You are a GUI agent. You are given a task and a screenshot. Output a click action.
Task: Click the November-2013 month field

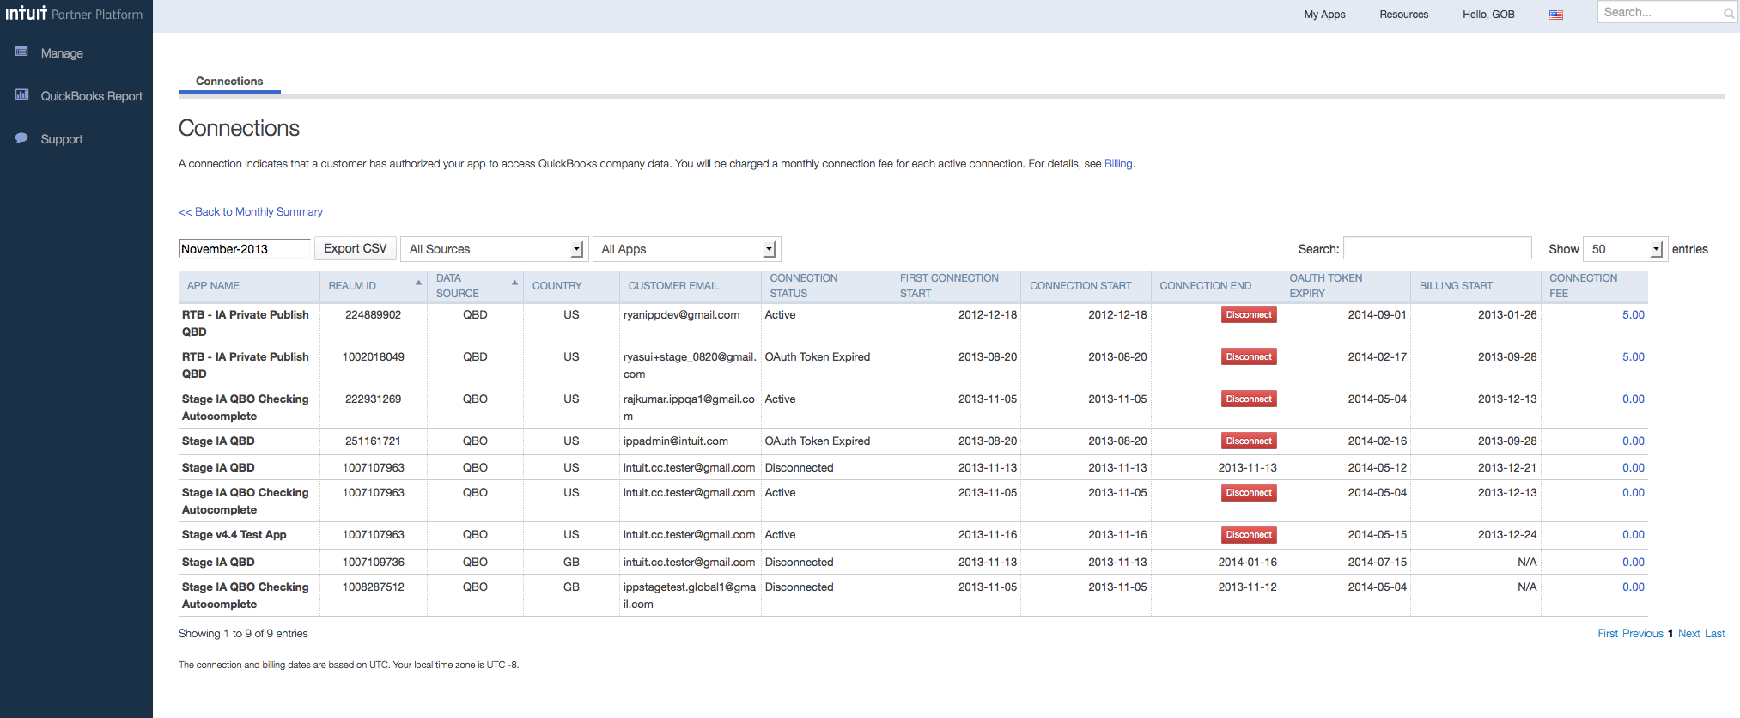[245, 249]
